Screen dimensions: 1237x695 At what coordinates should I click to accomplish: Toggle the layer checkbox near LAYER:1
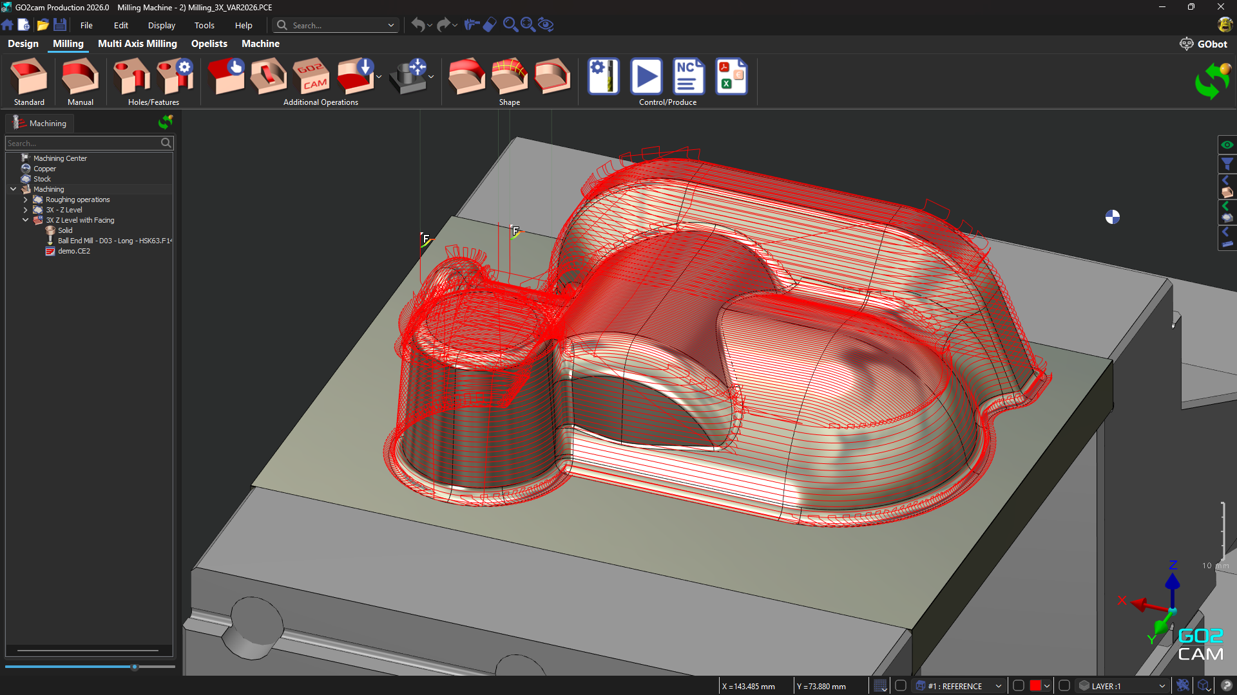(x=1064, y=686)
